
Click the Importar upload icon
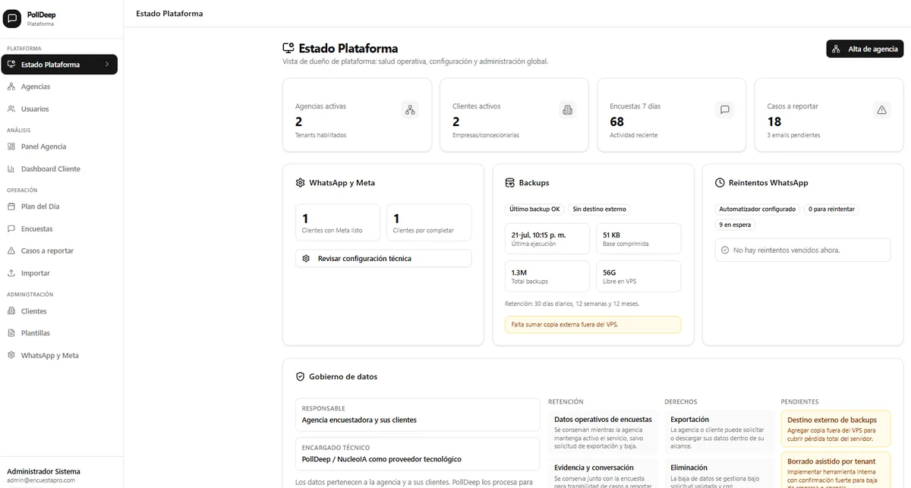pyautogui.click(x=11, y=273)
